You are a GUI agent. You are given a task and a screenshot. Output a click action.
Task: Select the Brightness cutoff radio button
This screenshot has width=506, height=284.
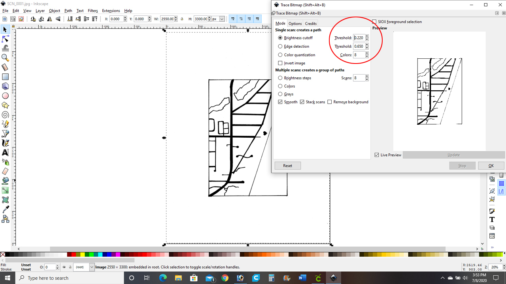point(280,38)
